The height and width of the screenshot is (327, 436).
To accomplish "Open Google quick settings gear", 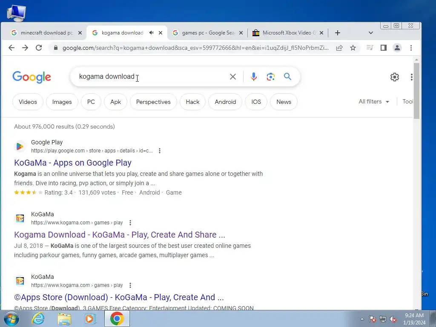I will click(x=395, y=77).
